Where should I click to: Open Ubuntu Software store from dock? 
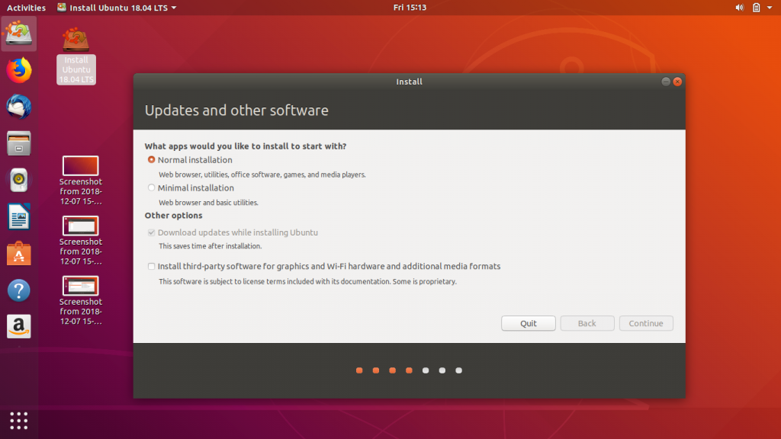coord(18,253)
